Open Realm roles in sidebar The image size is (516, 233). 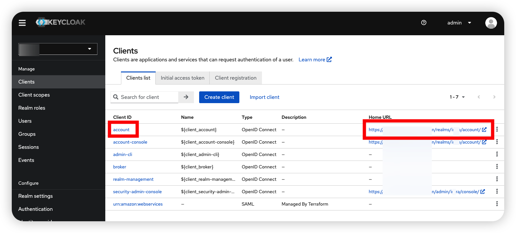[x=59, y=108]
